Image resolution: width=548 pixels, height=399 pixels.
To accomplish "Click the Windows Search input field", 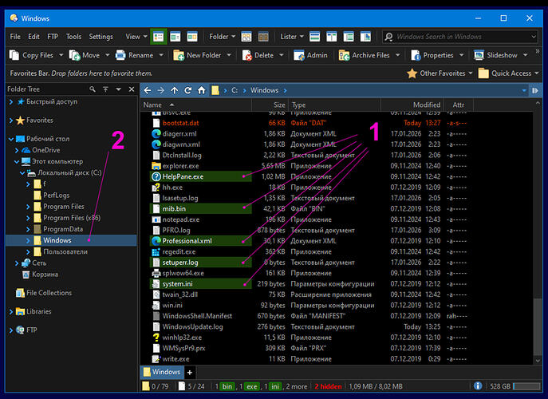I will (460, 37).
